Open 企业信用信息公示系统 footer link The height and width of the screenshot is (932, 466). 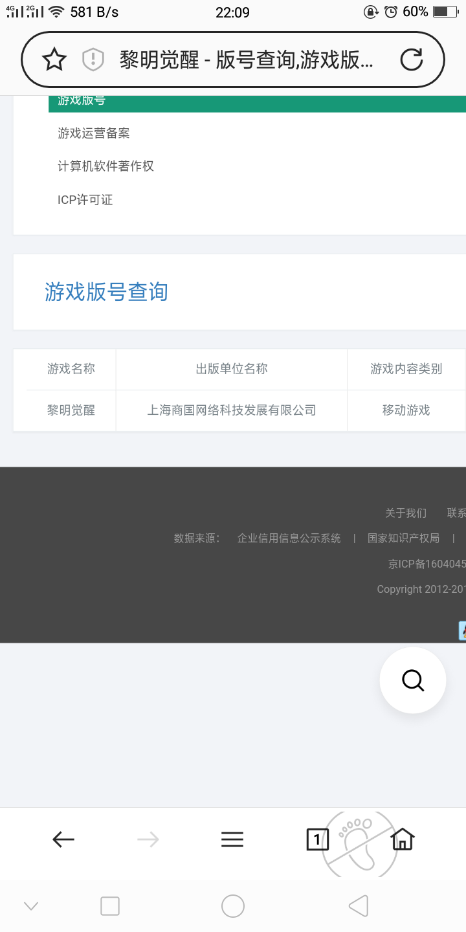[x=289, y=538]
